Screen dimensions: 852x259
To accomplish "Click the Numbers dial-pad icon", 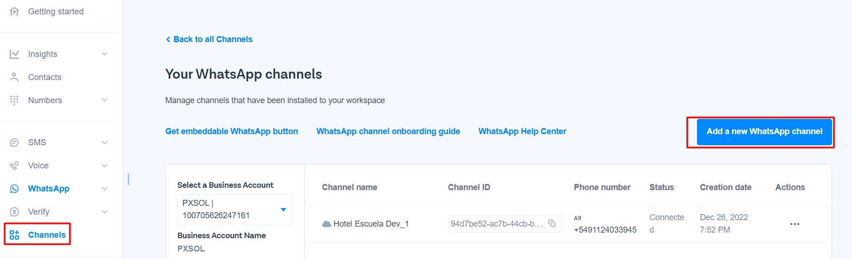I will pyautogui.click(x=14, y=100).
